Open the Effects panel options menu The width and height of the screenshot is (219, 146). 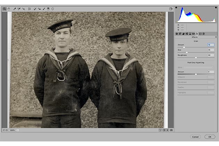(x=216, y=37)
